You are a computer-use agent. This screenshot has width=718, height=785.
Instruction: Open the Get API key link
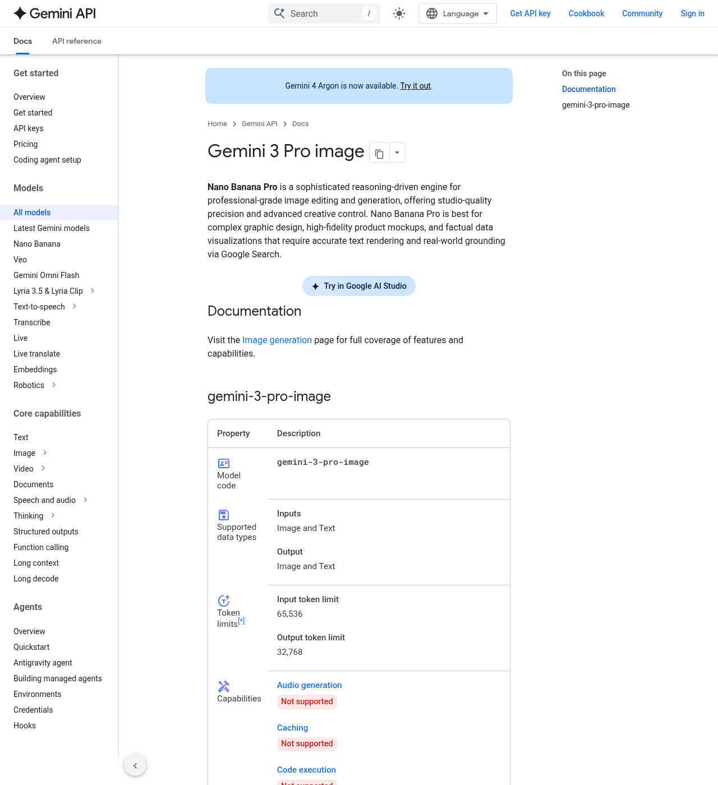pyautogui.click(x=530, y=13)
